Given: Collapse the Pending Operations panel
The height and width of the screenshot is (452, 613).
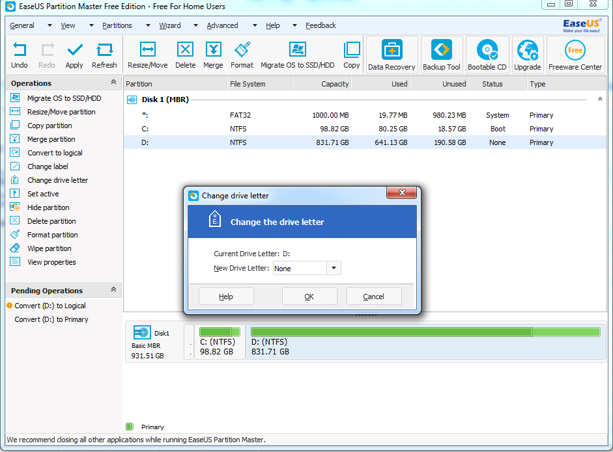Looking at the screenshot, I should pyautogui.click(x=113, y=289).
